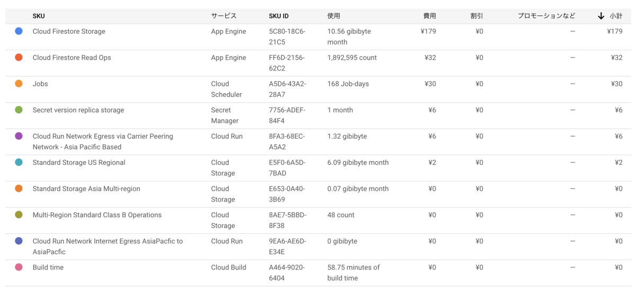This screenshot has height=289, width=636.
Task: Sort by the サービス column header
Action: point(224,16)
